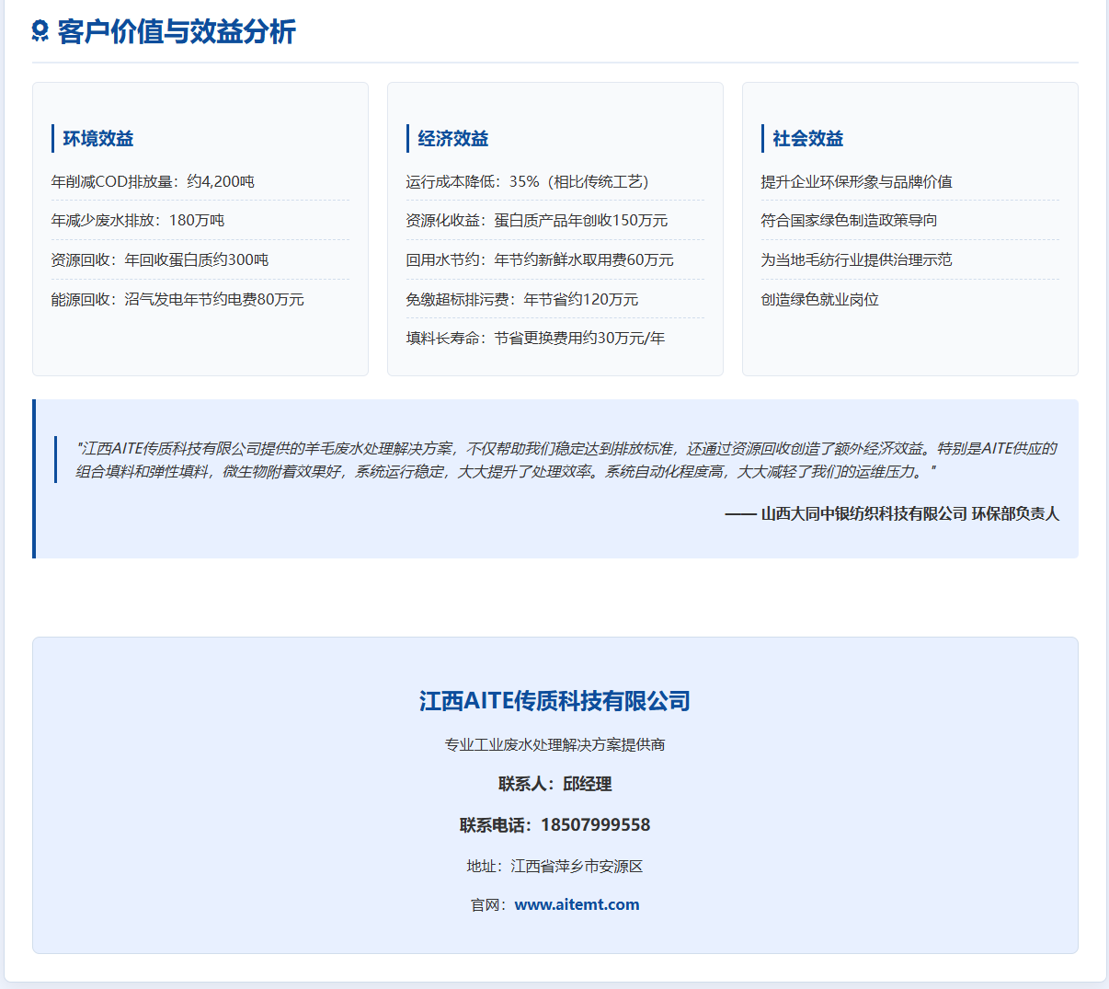
Task: Select the 环境效益 card heading
Action: [98, 139]
